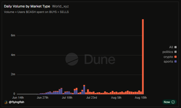Click the All legend label
The image size is (181, 108).
pyautogui.click(x=171, y=47)
